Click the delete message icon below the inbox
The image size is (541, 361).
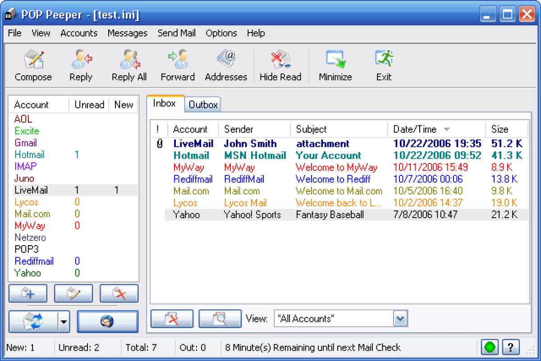(x=172, y=319)
